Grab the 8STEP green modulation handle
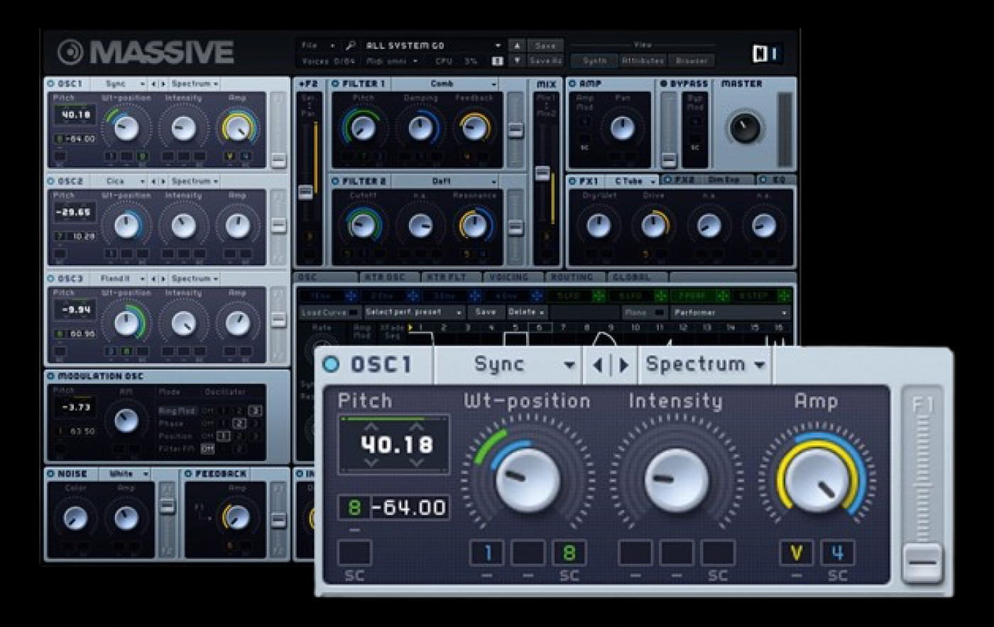 784,296
